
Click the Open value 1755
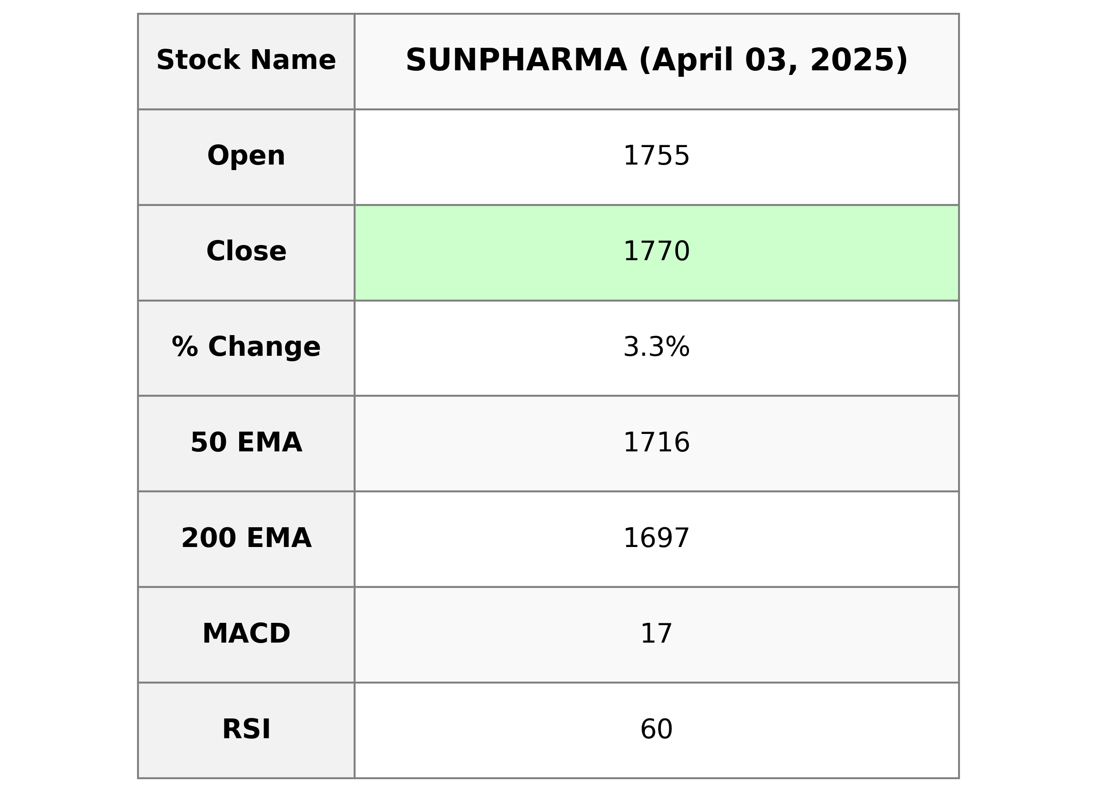pos(656,156)
